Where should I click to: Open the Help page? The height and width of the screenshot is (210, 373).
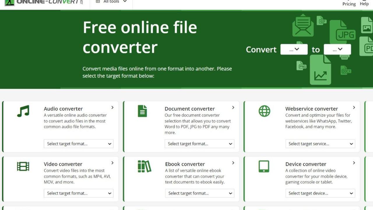[x=364, y=3]
